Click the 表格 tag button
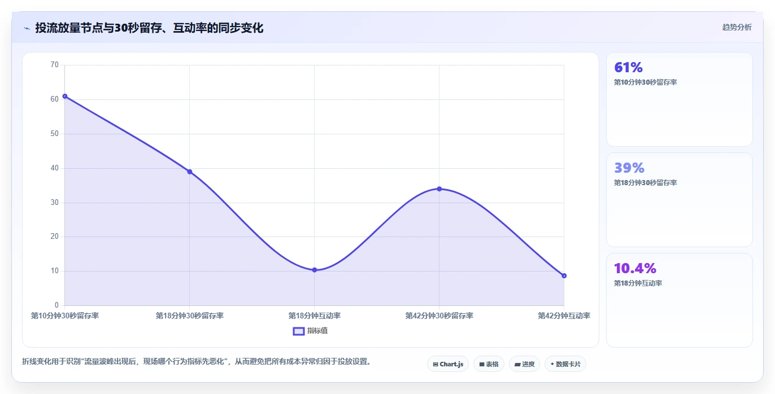The width and height of the screenshot is (775, 394). [x=489, y=364]
